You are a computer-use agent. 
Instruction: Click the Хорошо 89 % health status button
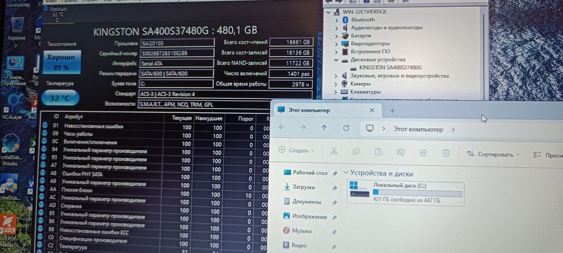[63, 62]
